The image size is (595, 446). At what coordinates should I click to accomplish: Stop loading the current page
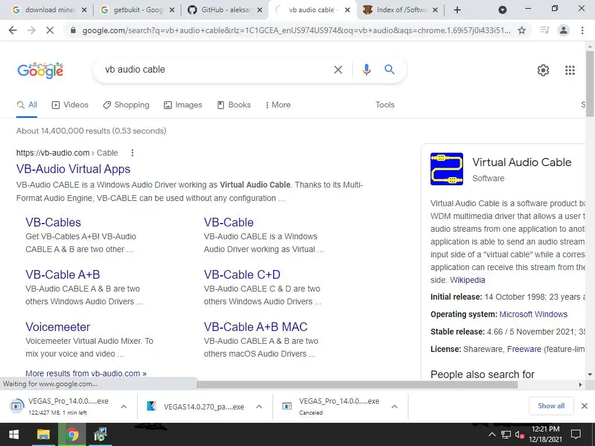pyautogui.click(x=50, y=30)
